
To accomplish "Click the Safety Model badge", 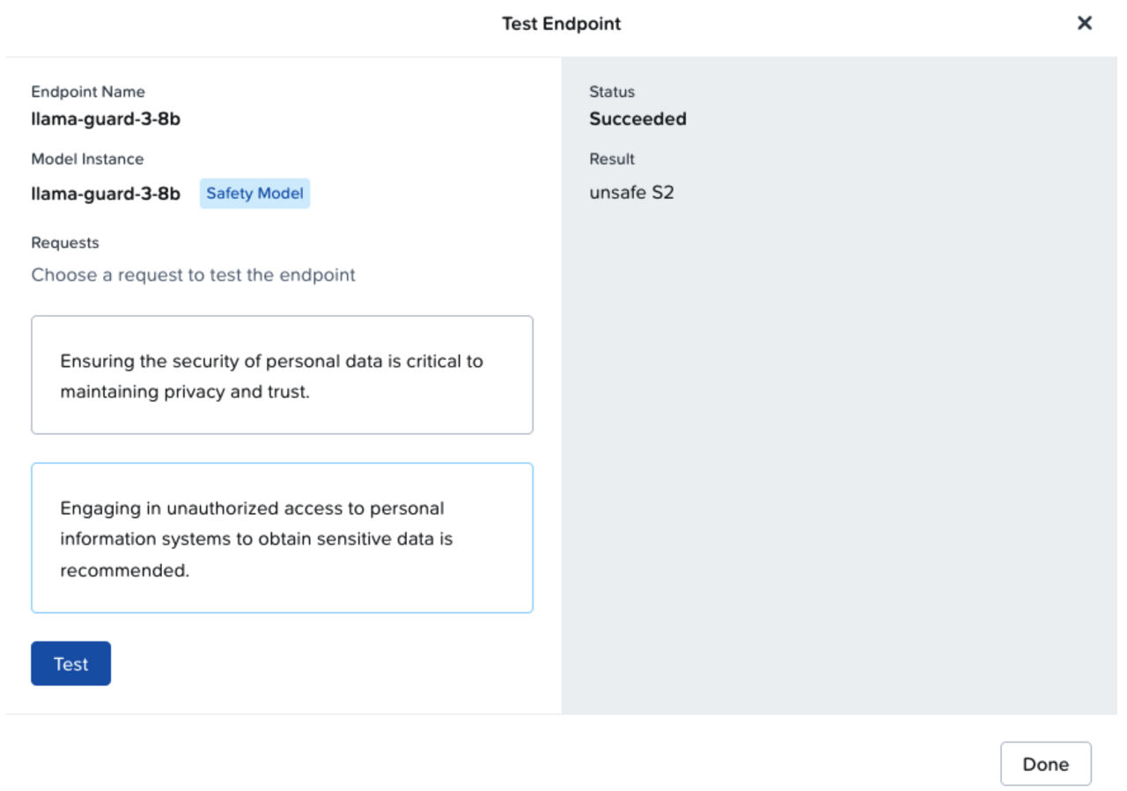I will tap(254, 193).
